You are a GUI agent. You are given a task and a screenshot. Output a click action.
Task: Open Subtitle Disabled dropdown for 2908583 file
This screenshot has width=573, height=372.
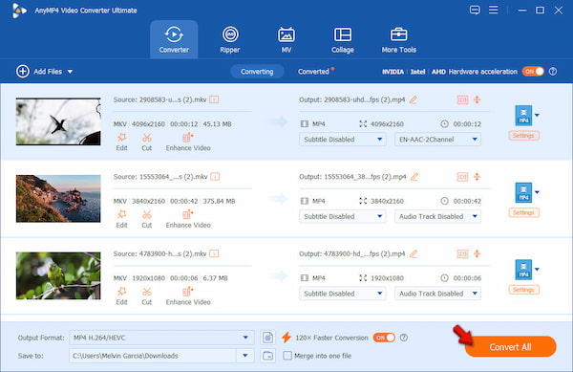[x=343, y=140]
